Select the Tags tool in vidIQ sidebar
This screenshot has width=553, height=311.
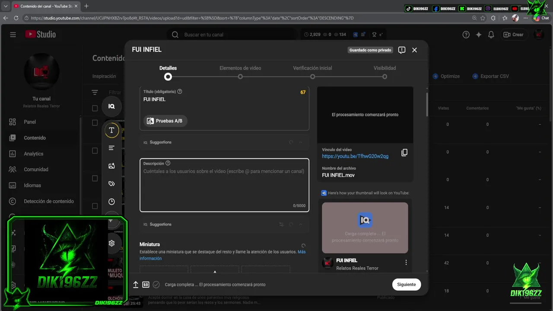pyautogui.click(x=111, y=184)
